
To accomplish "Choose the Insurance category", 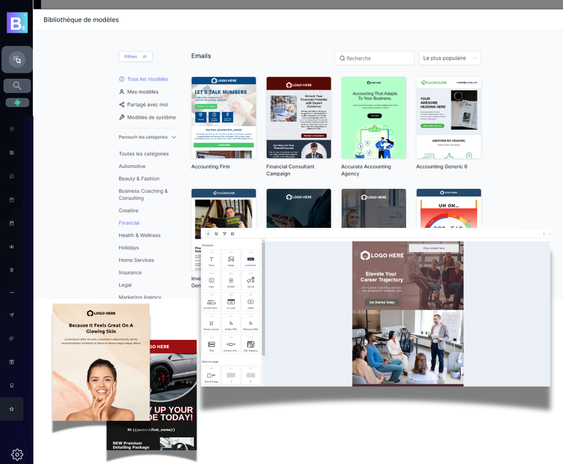I will (x=130, y=273).
